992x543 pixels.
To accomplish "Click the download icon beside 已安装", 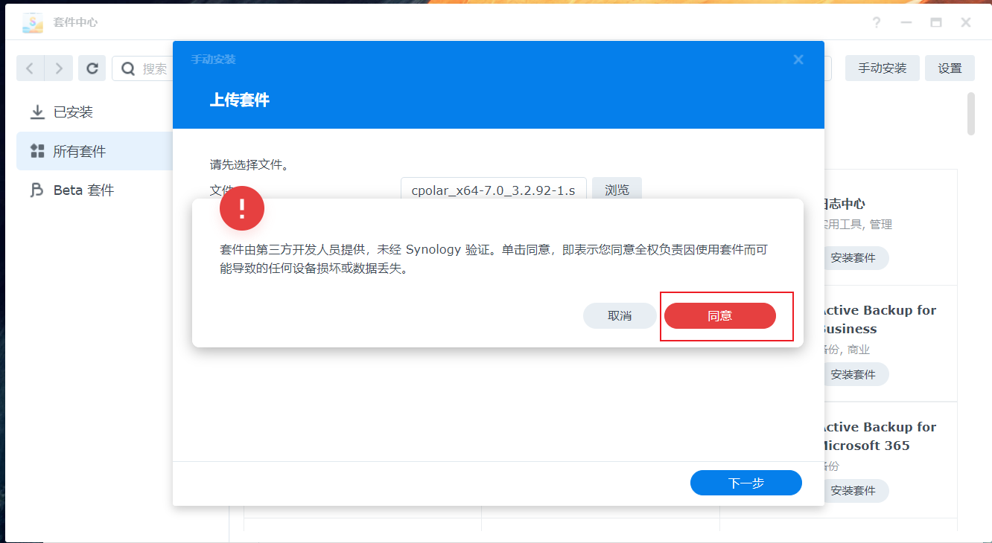I will [36, 112].
